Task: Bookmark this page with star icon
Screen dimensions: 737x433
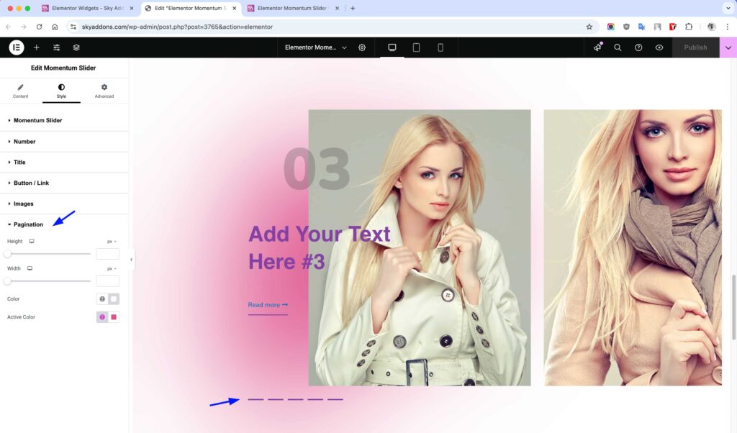Action: (x=589, y=27)
